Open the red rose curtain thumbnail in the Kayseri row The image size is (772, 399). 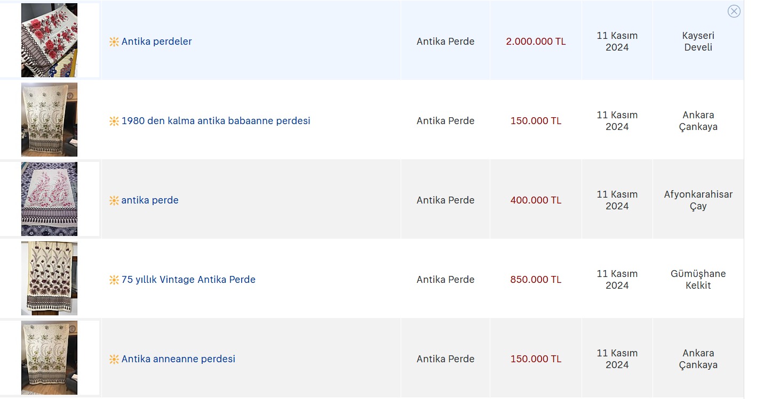49,40
